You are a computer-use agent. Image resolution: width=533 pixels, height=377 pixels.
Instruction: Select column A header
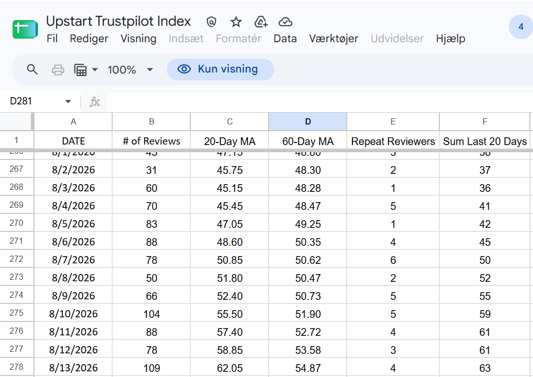pyautogui.click(x=73, y=122)
